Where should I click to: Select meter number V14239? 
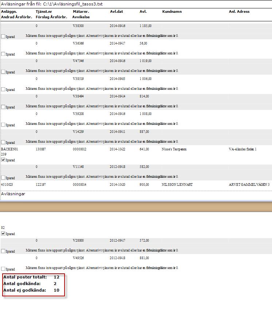[78, 132]
